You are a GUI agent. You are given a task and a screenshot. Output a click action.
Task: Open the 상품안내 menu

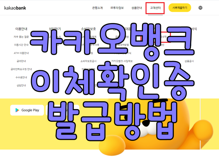(136, 8)
